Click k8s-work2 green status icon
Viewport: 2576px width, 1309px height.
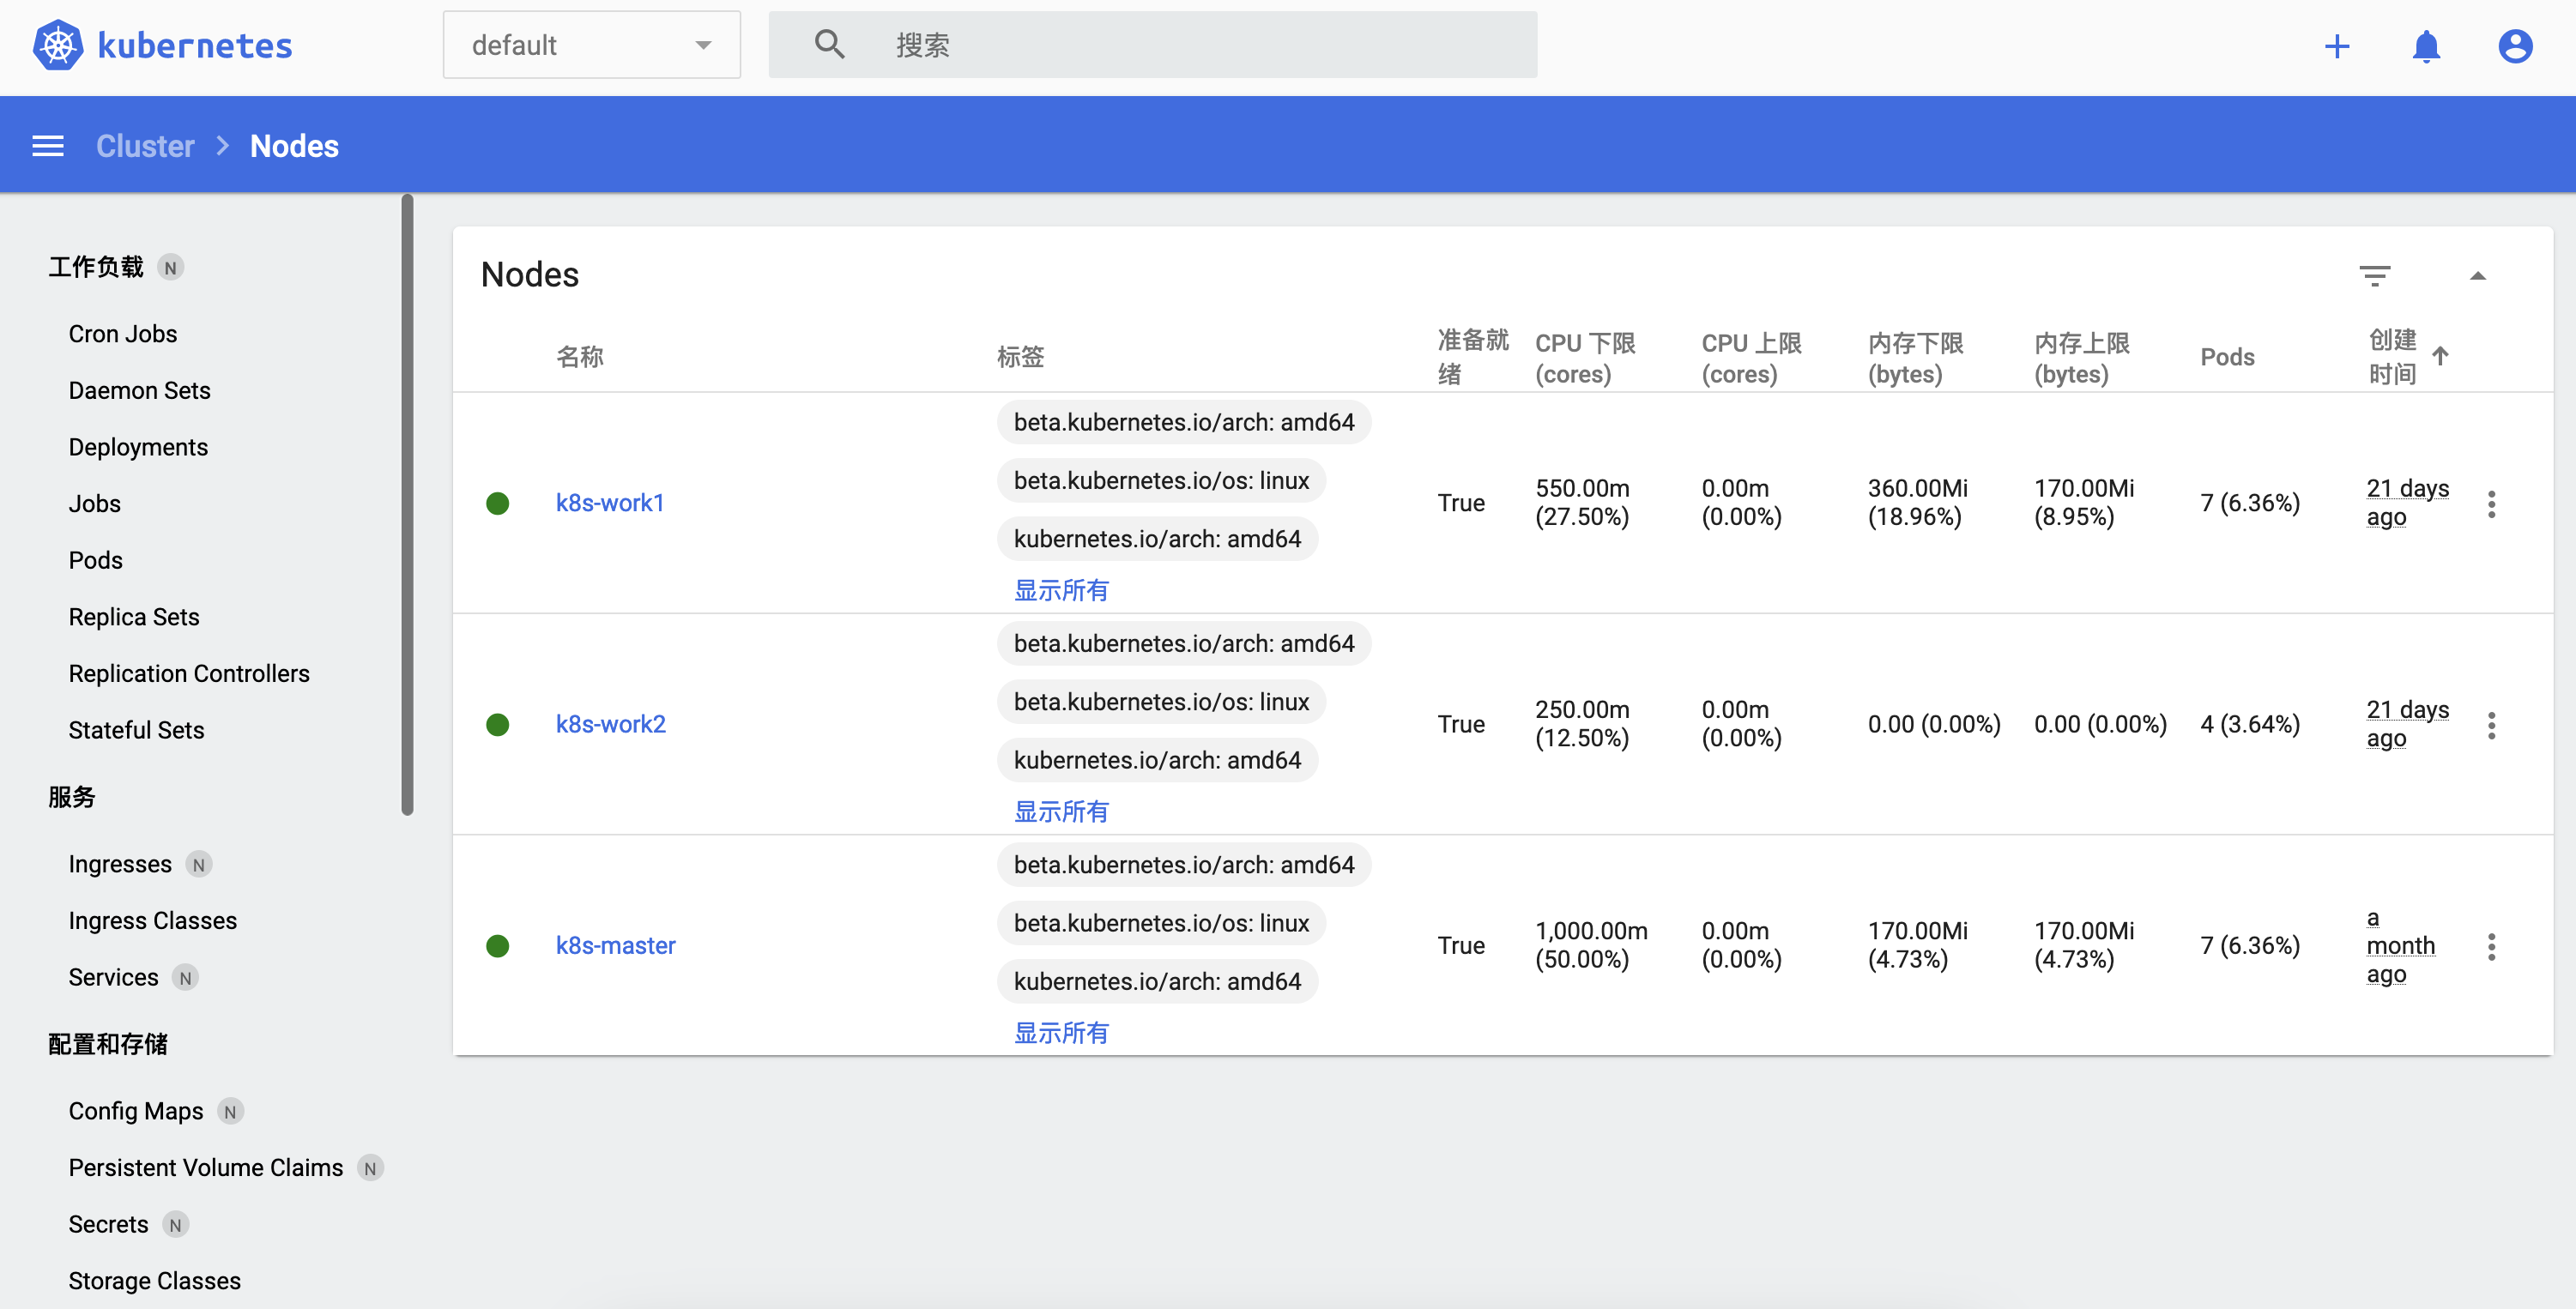(x=497, y=724)
